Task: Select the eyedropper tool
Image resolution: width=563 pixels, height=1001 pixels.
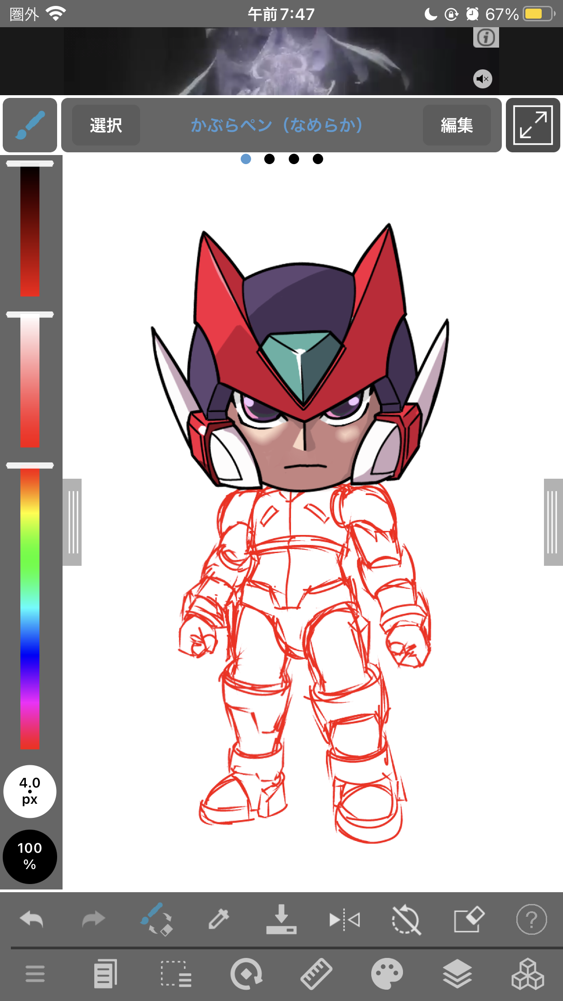Action: (x=218, y=919)
